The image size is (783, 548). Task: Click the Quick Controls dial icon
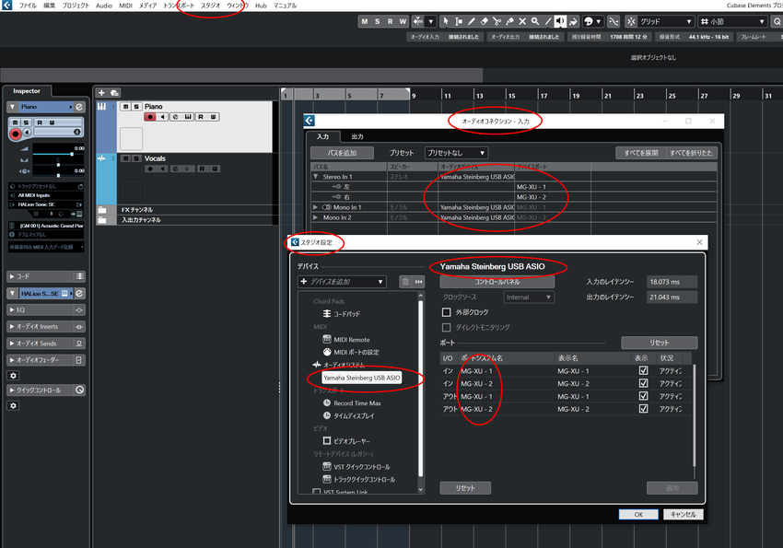79,390
